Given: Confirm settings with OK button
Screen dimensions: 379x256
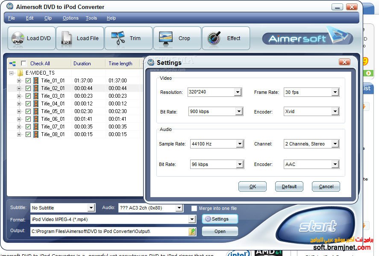Looking at the screenshot, I should click(253, 186).
